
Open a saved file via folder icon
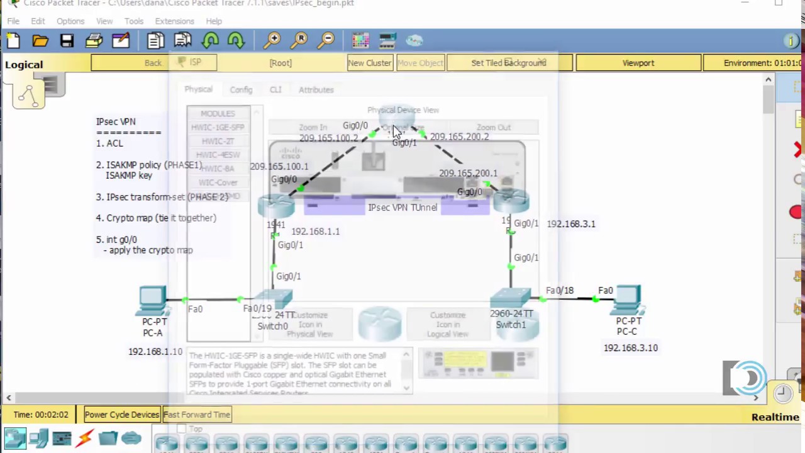point(40,41)
